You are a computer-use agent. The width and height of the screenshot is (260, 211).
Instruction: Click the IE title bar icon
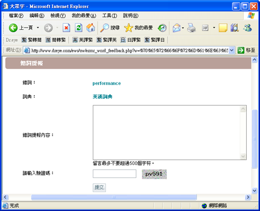[5, 6]
